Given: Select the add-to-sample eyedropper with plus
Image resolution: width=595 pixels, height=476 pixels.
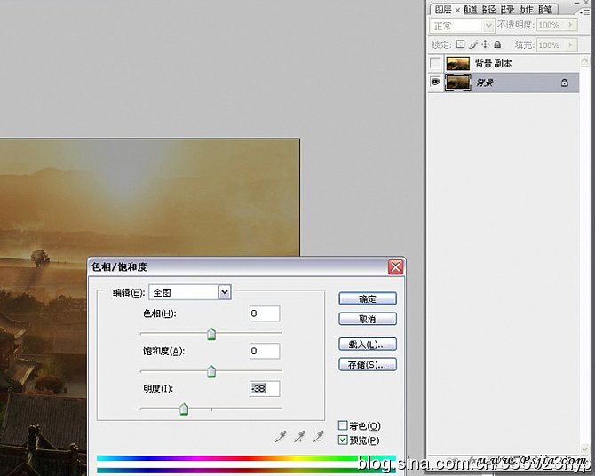Looking at the screenshot, I should click(300, 437).
